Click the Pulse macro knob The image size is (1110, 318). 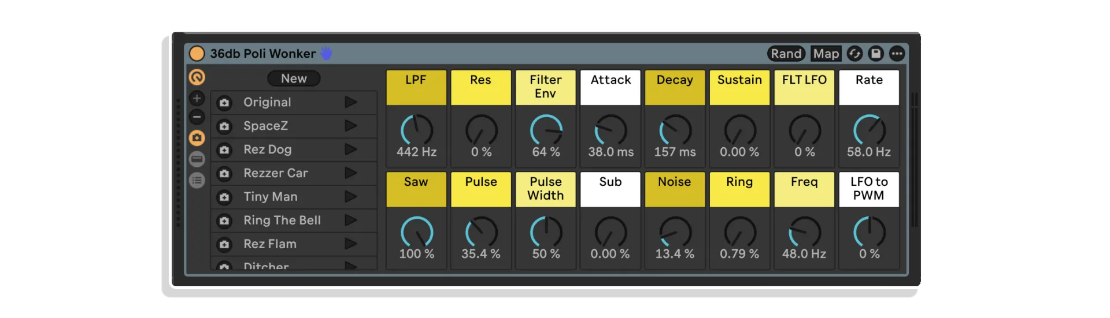481,232
